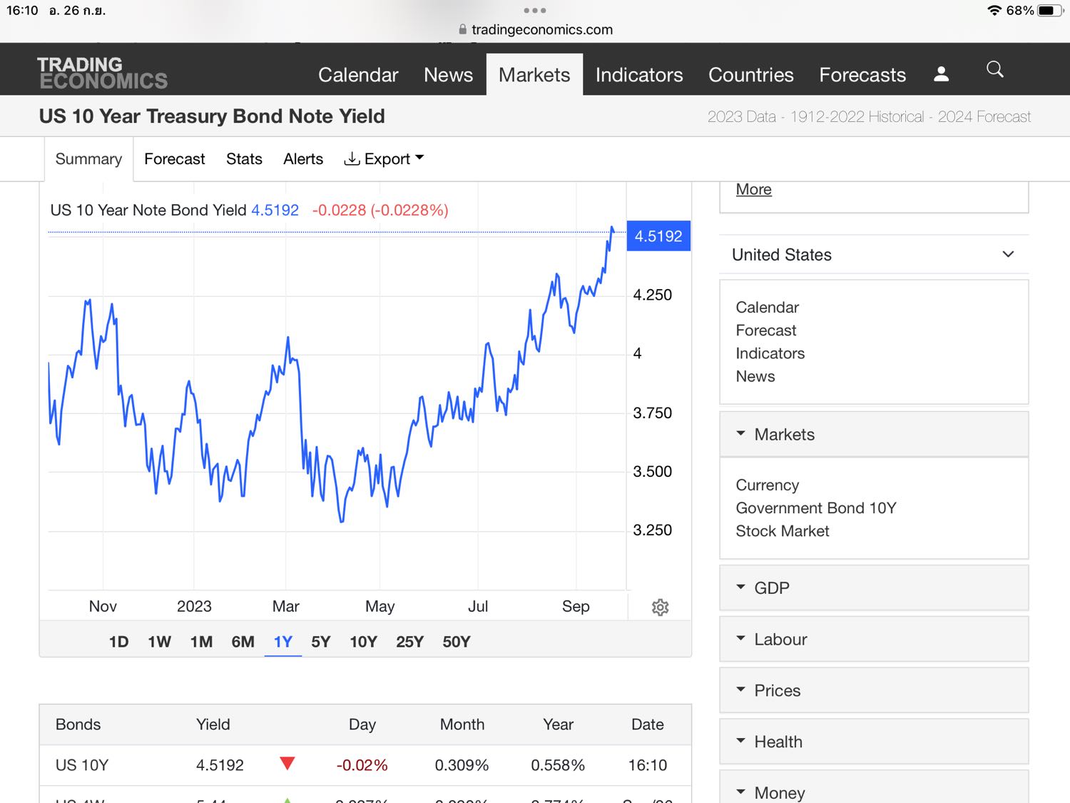Open the Indicators menu

click(638, 75)
